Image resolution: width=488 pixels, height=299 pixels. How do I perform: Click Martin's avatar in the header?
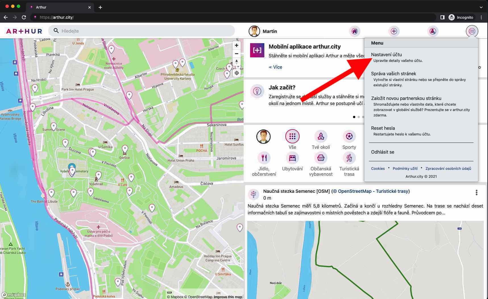point(254,31)
